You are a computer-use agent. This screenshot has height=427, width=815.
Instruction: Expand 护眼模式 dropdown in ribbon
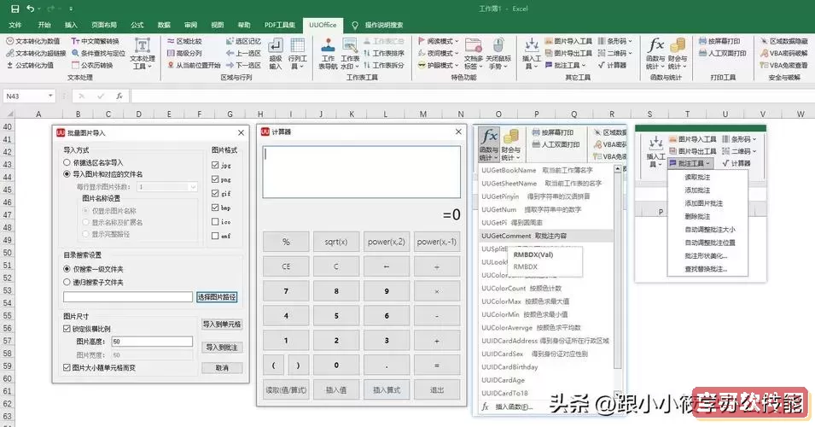click(x=439, y=65)
